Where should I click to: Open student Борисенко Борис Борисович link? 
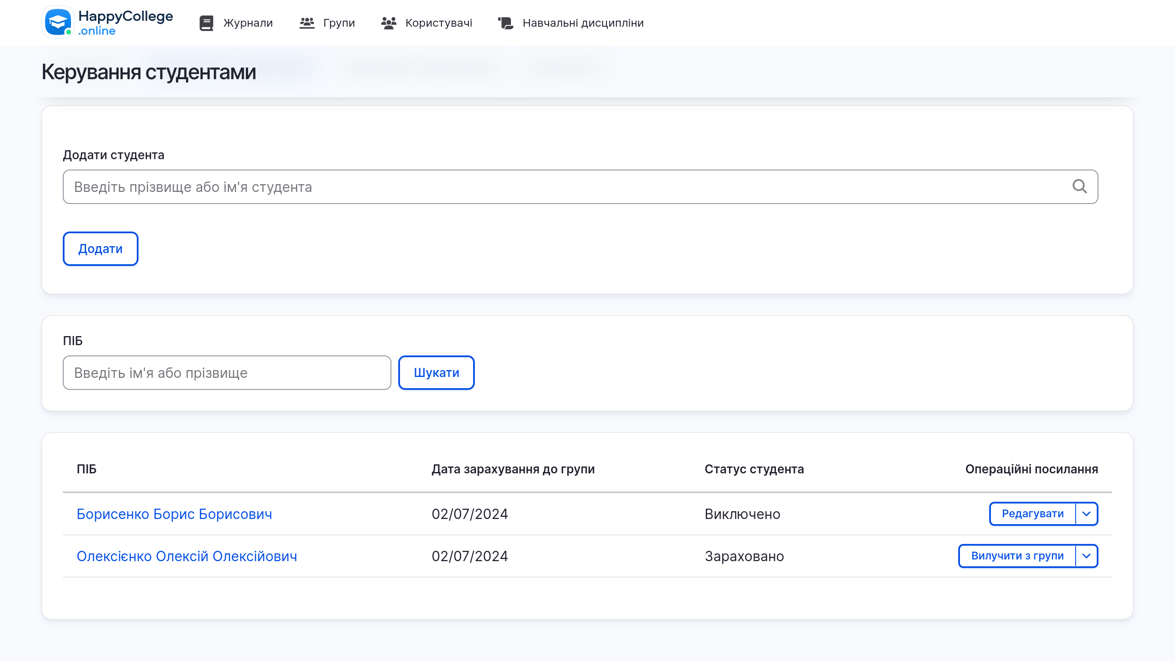(174, 514)
